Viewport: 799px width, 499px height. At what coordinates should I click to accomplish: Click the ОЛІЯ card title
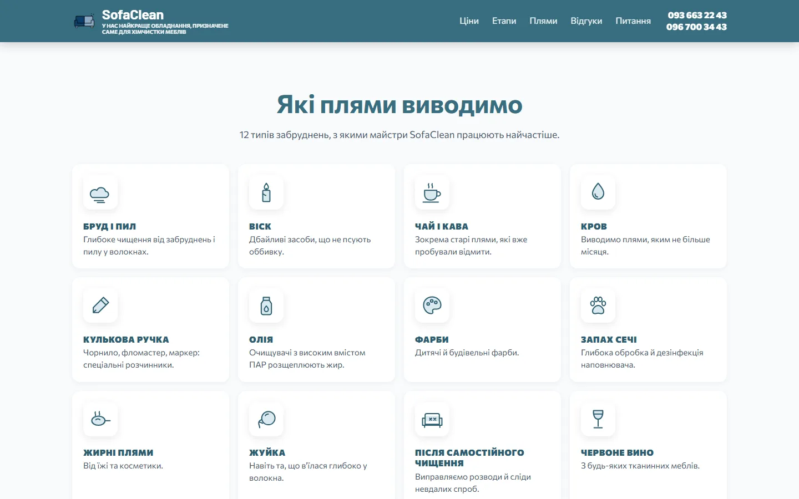[x=261, y=339]
